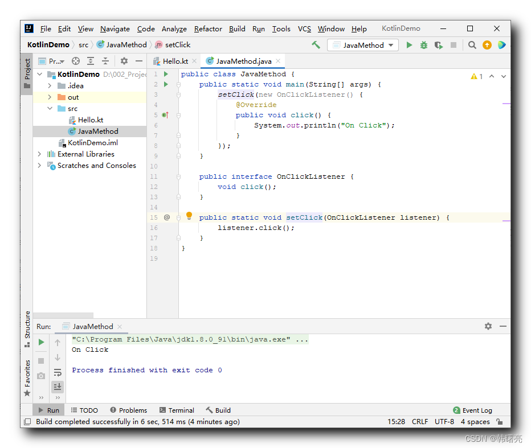This screenshot has width=531, height=448.
Task: Click Run panel up-stack arrow
Action: (58, 343)
